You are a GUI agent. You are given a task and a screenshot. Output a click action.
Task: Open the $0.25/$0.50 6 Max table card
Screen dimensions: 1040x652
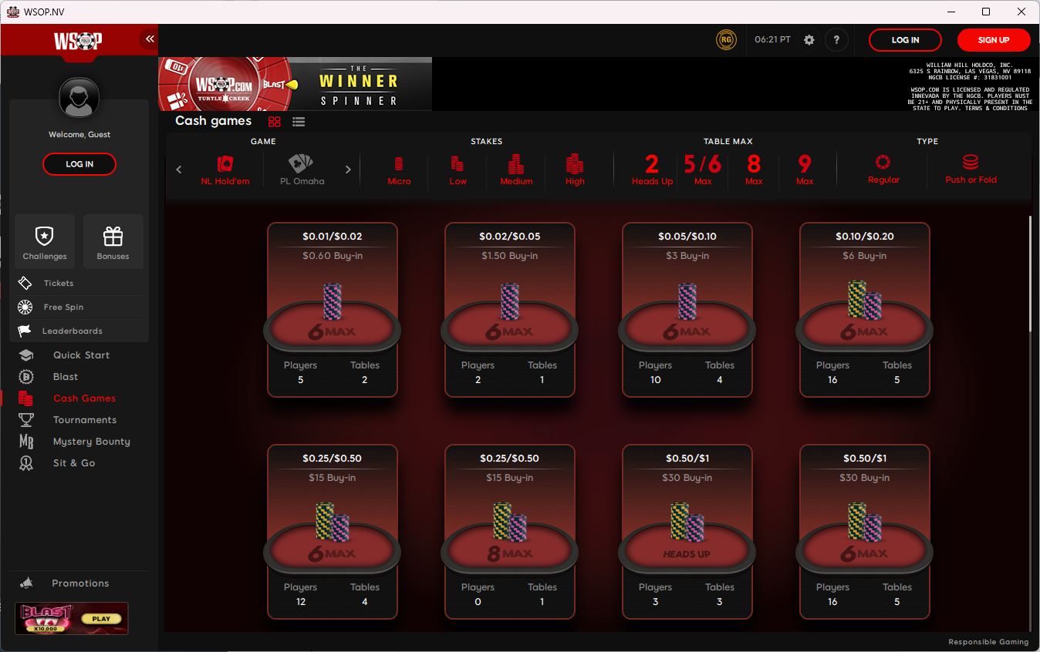click(333, 532)
